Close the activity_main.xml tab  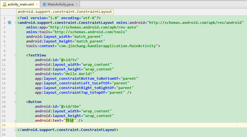pos(37,4)
